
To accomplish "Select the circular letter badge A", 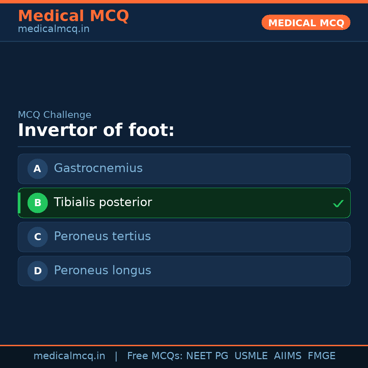I will [37, 169].
